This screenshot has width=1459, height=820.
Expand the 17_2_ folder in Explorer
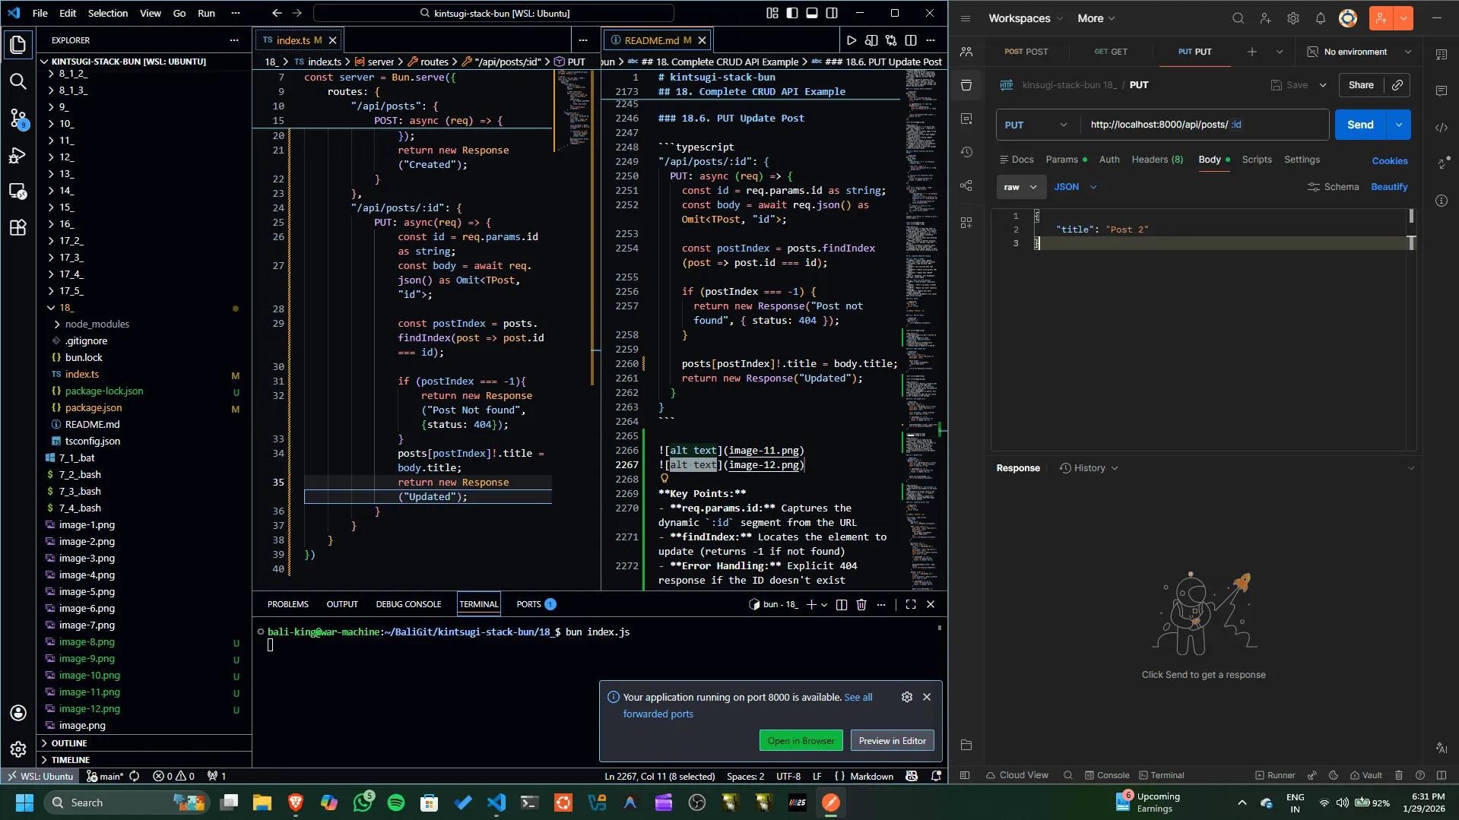pyautogui.click(x=71, y=241)
